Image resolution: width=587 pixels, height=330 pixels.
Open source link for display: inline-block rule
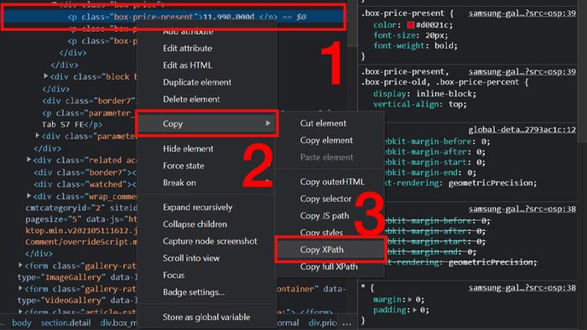(522, 71)
